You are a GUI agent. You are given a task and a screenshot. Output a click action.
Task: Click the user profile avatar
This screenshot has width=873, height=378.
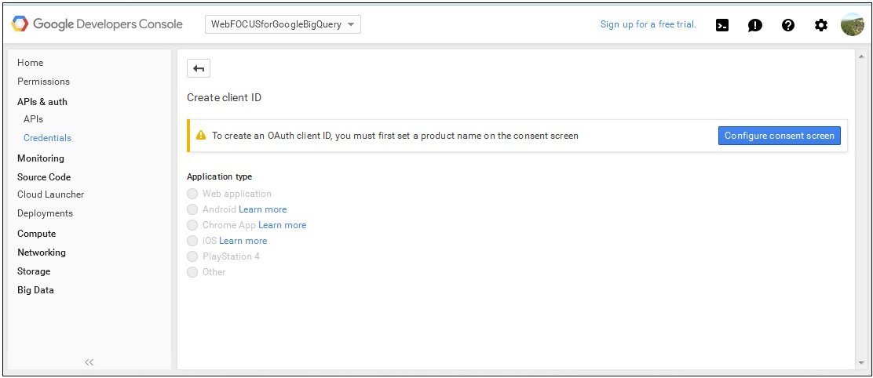point(852,24)
